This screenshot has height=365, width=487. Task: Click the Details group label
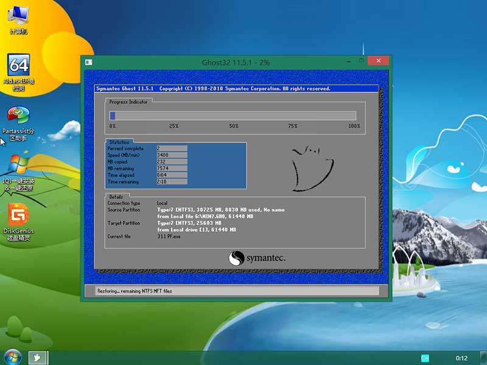(x=116, y=196)
